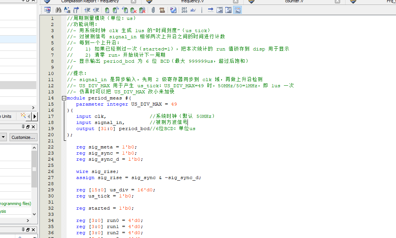Open the wand icon tab in left panel

(23, 116)
